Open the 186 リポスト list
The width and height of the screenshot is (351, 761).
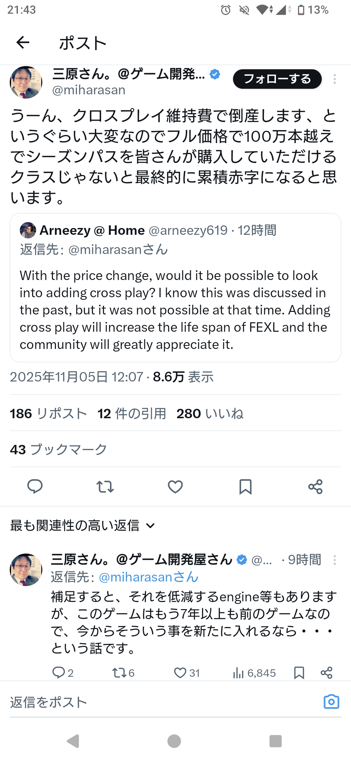point(48,414)
